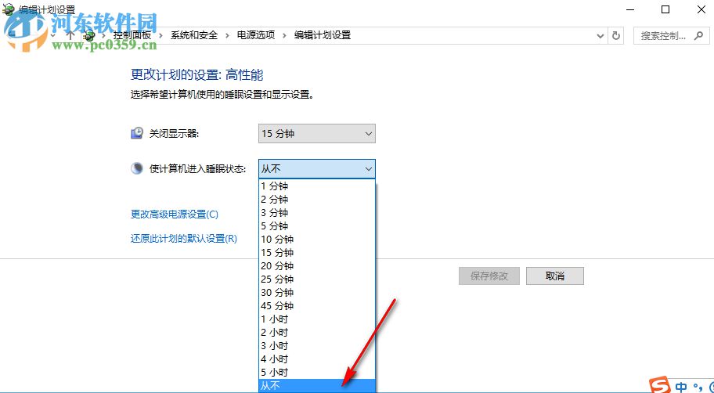This screenshot has width=714, height=393.
Task: Open 电源选项 breadcrumb item
Action: tap(256, 35)
